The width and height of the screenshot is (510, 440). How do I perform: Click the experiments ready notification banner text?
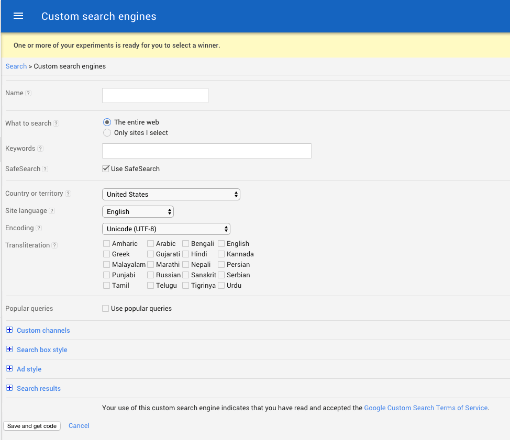pos(117,46)
